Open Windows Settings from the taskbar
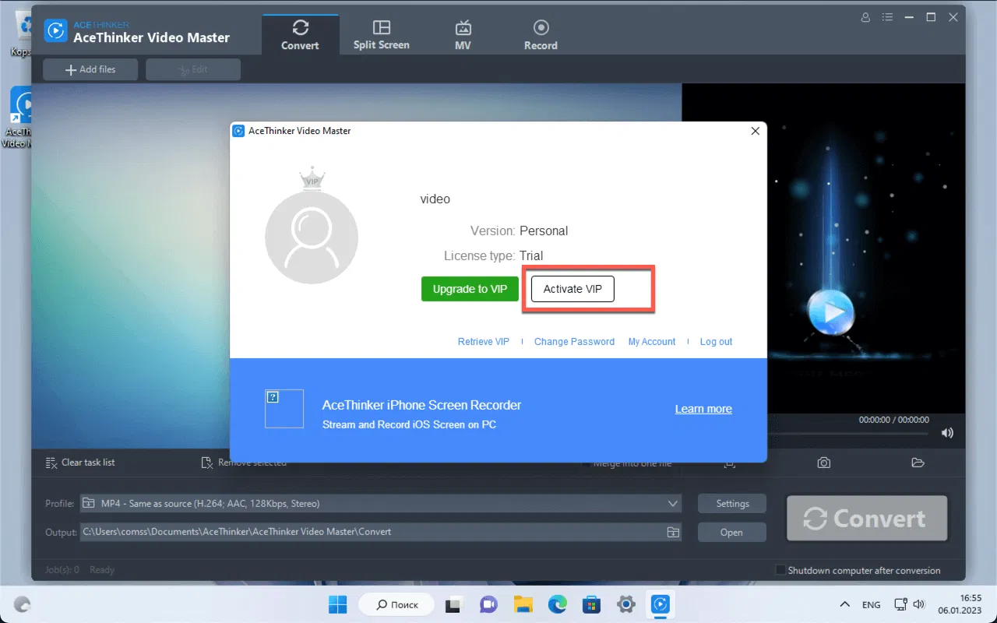This screenshot has height=623, width=997. click(x=625, y=604)
